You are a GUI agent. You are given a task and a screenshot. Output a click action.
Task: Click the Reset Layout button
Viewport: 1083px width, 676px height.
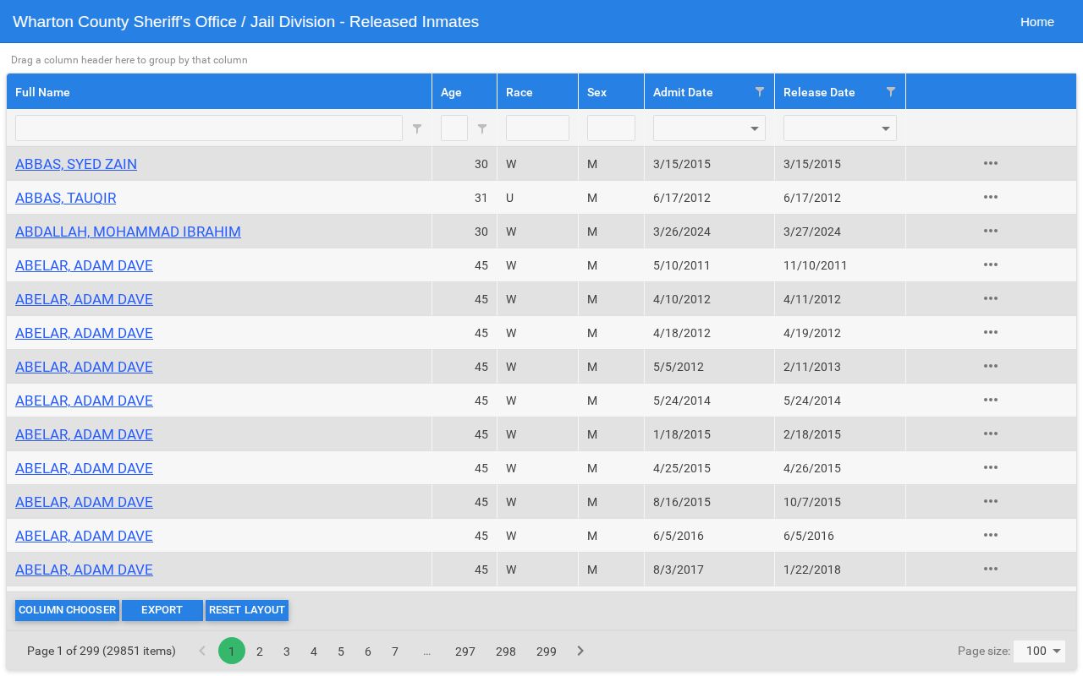coord(247,610)
